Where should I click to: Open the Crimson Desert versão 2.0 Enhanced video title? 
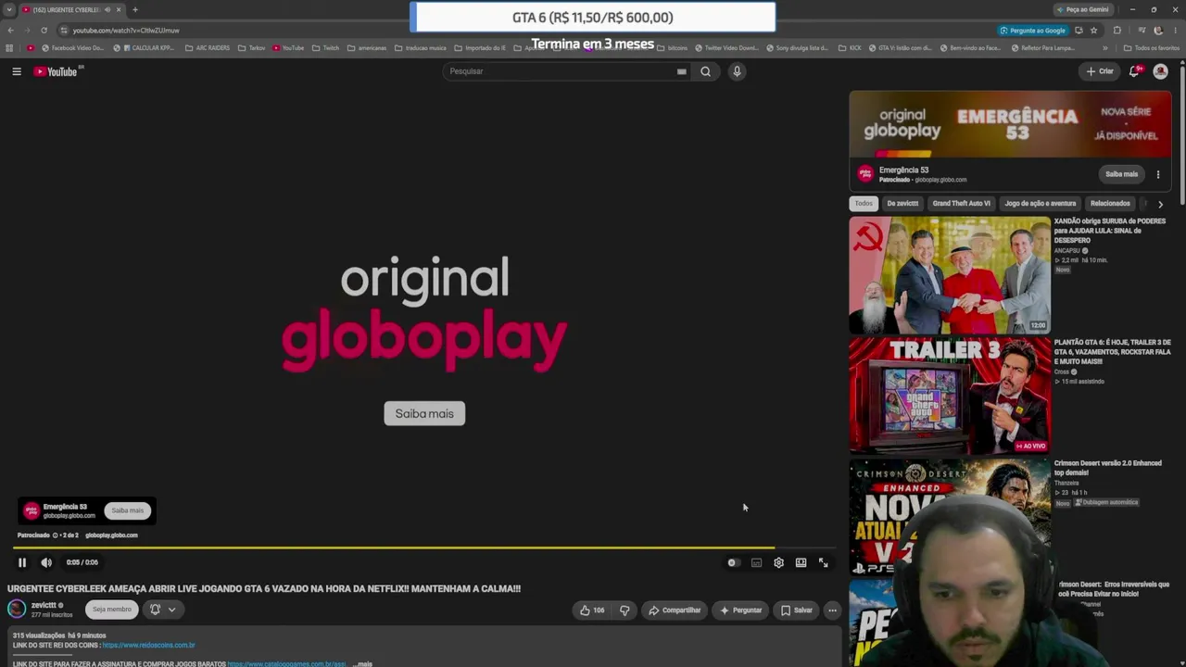pos(1107,468)
